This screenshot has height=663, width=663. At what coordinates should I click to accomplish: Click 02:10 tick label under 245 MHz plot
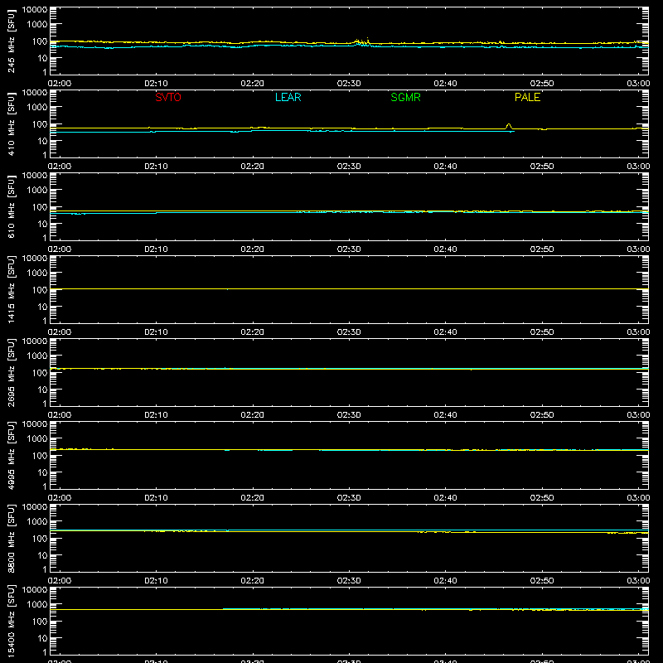[156, 84]
